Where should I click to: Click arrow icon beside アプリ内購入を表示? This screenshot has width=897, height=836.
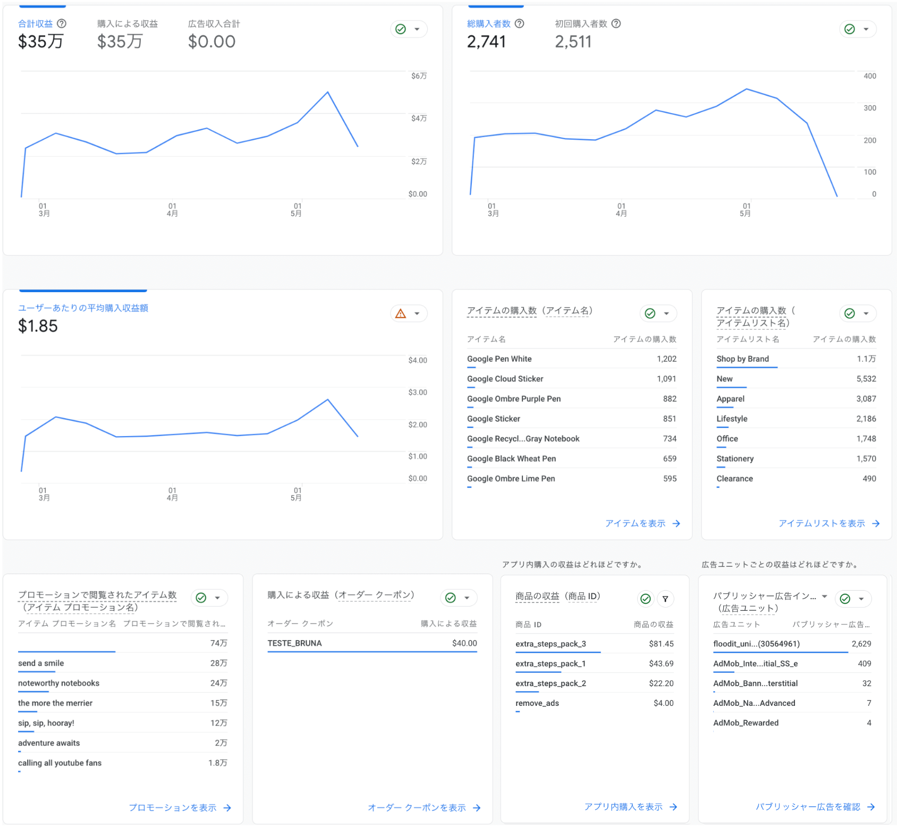point(673,806)
